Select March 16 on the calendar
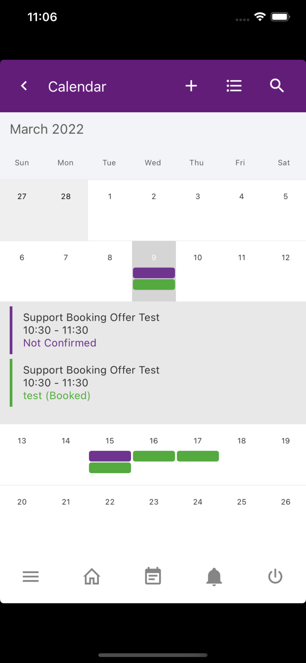This screenshot has width=306, height=663. click(154, 441)
